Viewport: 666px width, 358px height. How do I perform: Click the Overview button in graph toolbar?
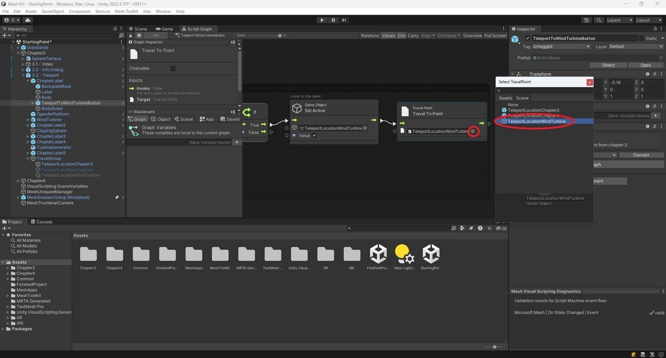point(473,36)
